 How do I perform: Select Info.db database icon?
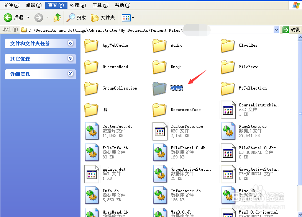[92, 196]
